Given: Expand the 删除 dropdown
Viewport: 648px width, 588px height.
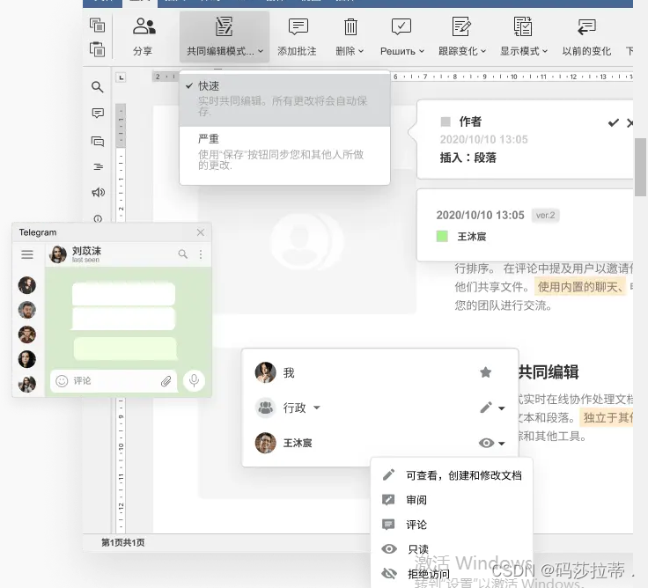Looking at the screenshot, I should coord(350,37).
